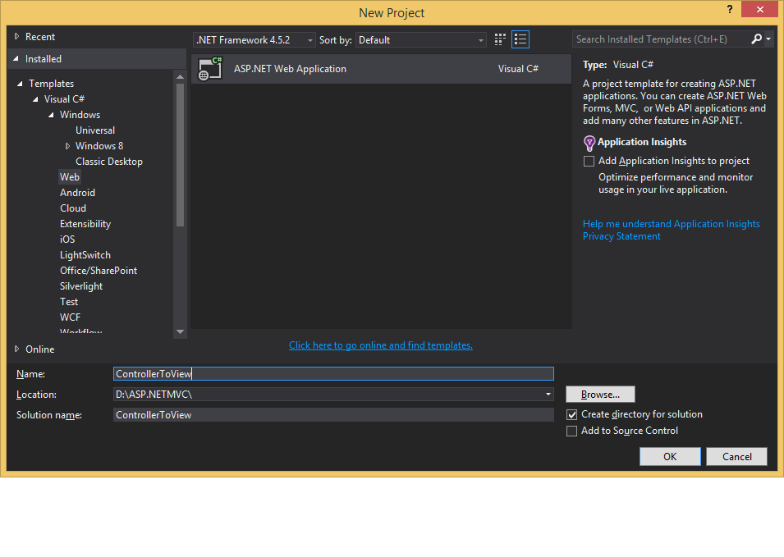Click the template tree scrollbar thumb
The image size is (784, 557).
point(181,155)
